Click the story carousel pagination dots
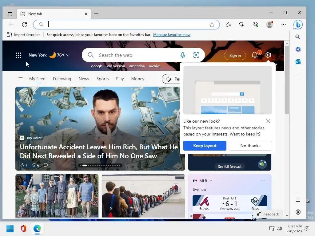The image size is (315, 236). pos(100,166)
